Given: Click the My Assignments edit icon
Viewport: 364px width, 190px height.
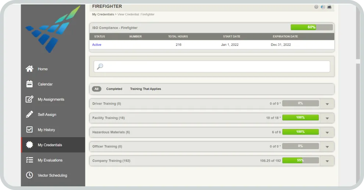Looking at the screenshot, I should [x=29, y=99].
